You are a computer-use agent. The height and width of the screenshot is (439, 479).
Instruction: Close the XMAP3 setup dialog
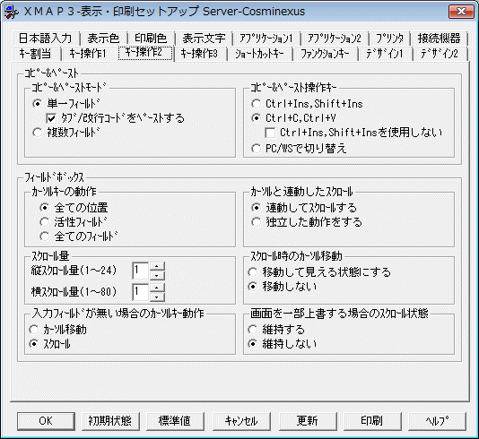coord(461,12)
